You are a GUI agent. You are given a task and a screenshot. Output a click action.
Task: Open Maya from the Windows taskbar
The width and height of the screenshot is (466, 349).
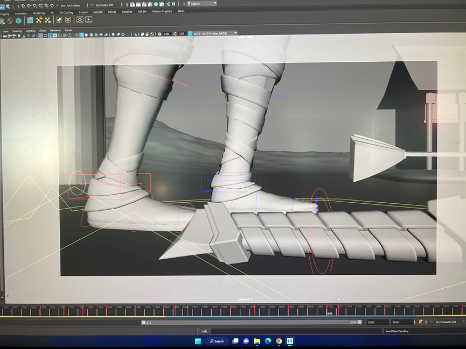pos(290,341)
